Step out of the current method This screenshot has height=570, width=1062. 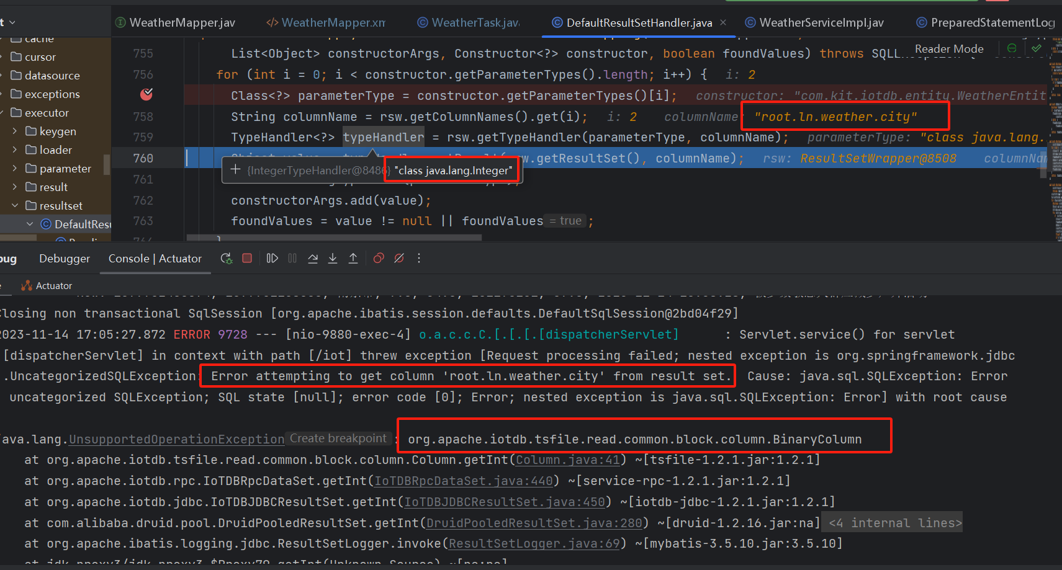click(353, 258)
